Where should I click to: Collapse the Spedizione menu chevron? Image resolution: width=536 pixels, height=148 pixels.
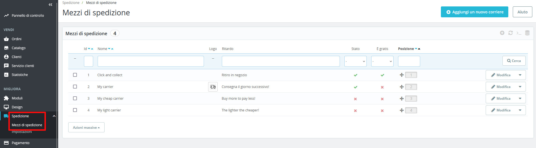point(54,116)
